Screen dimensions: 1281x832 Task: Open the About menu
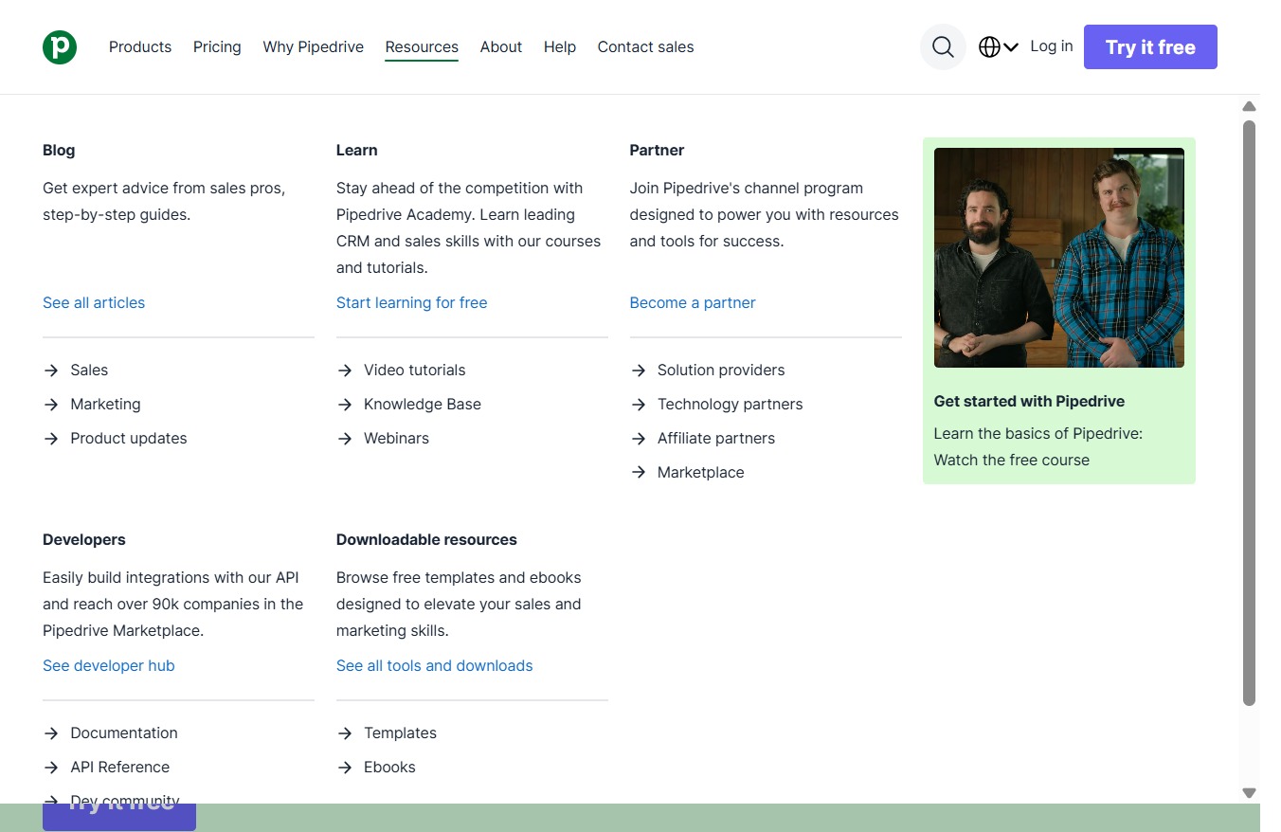coord(501,46)
